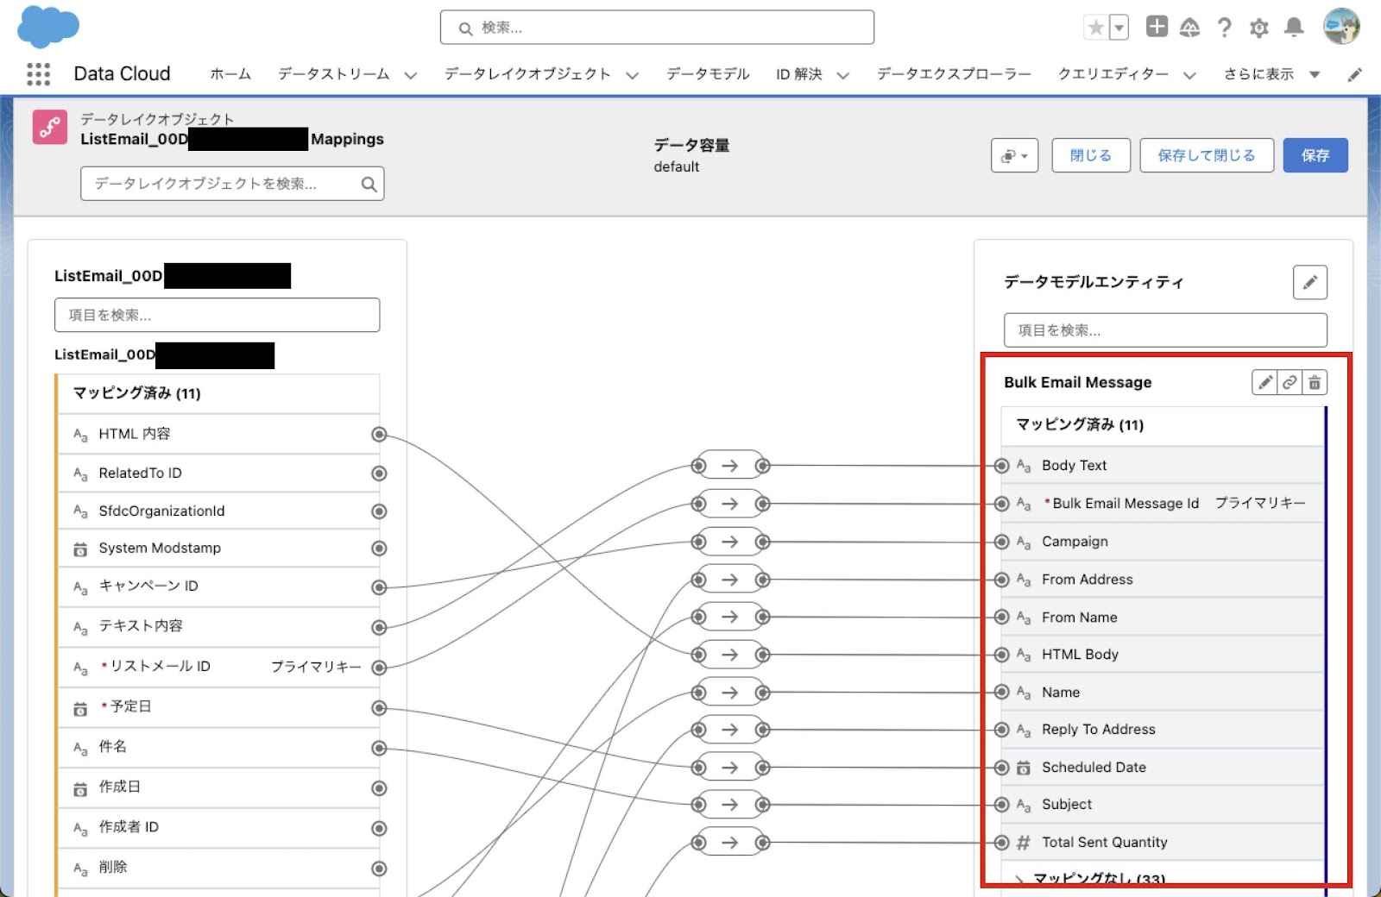
Task: Open the favorites list dropdown arrow
Action: pos(1119,28)
